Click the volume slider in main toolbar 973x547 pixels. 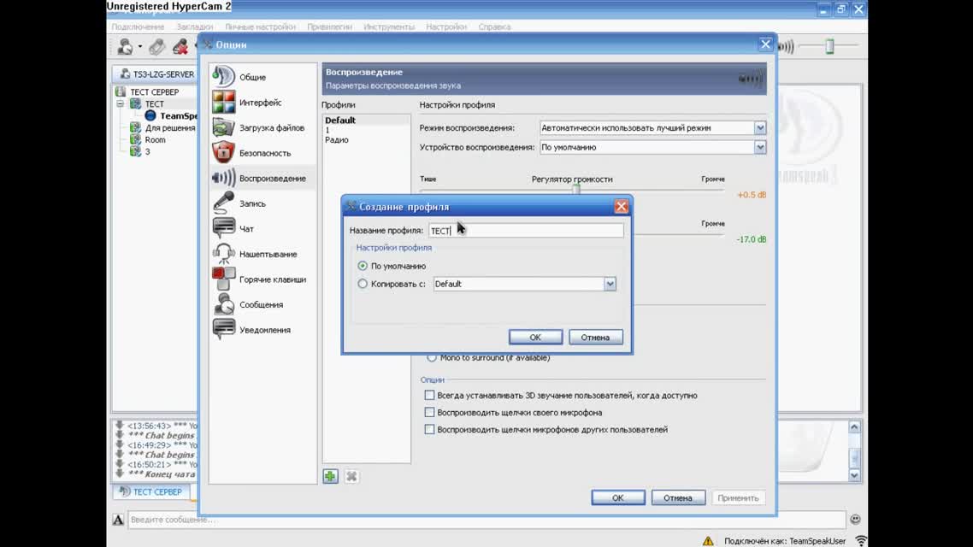829,46
